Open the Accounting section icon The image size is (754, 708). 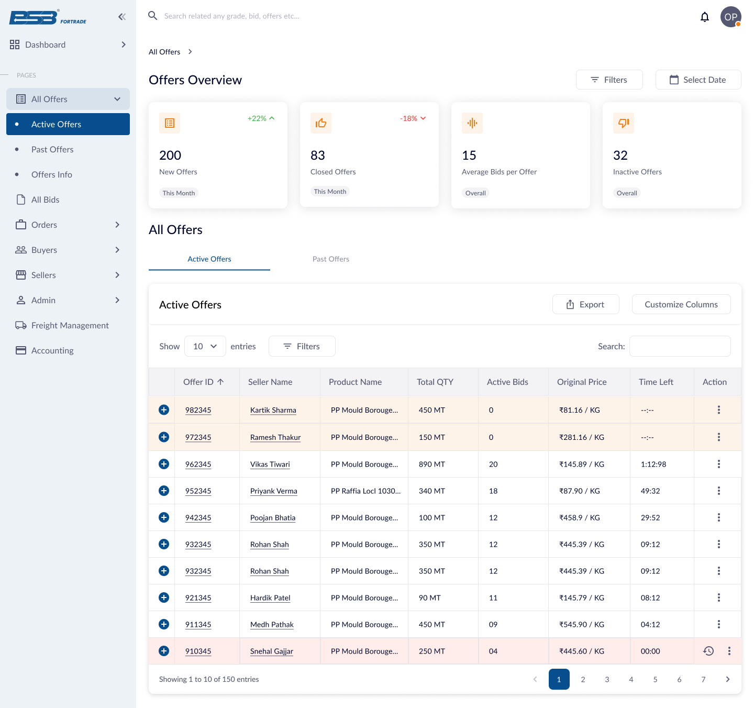tap(21, 350)
